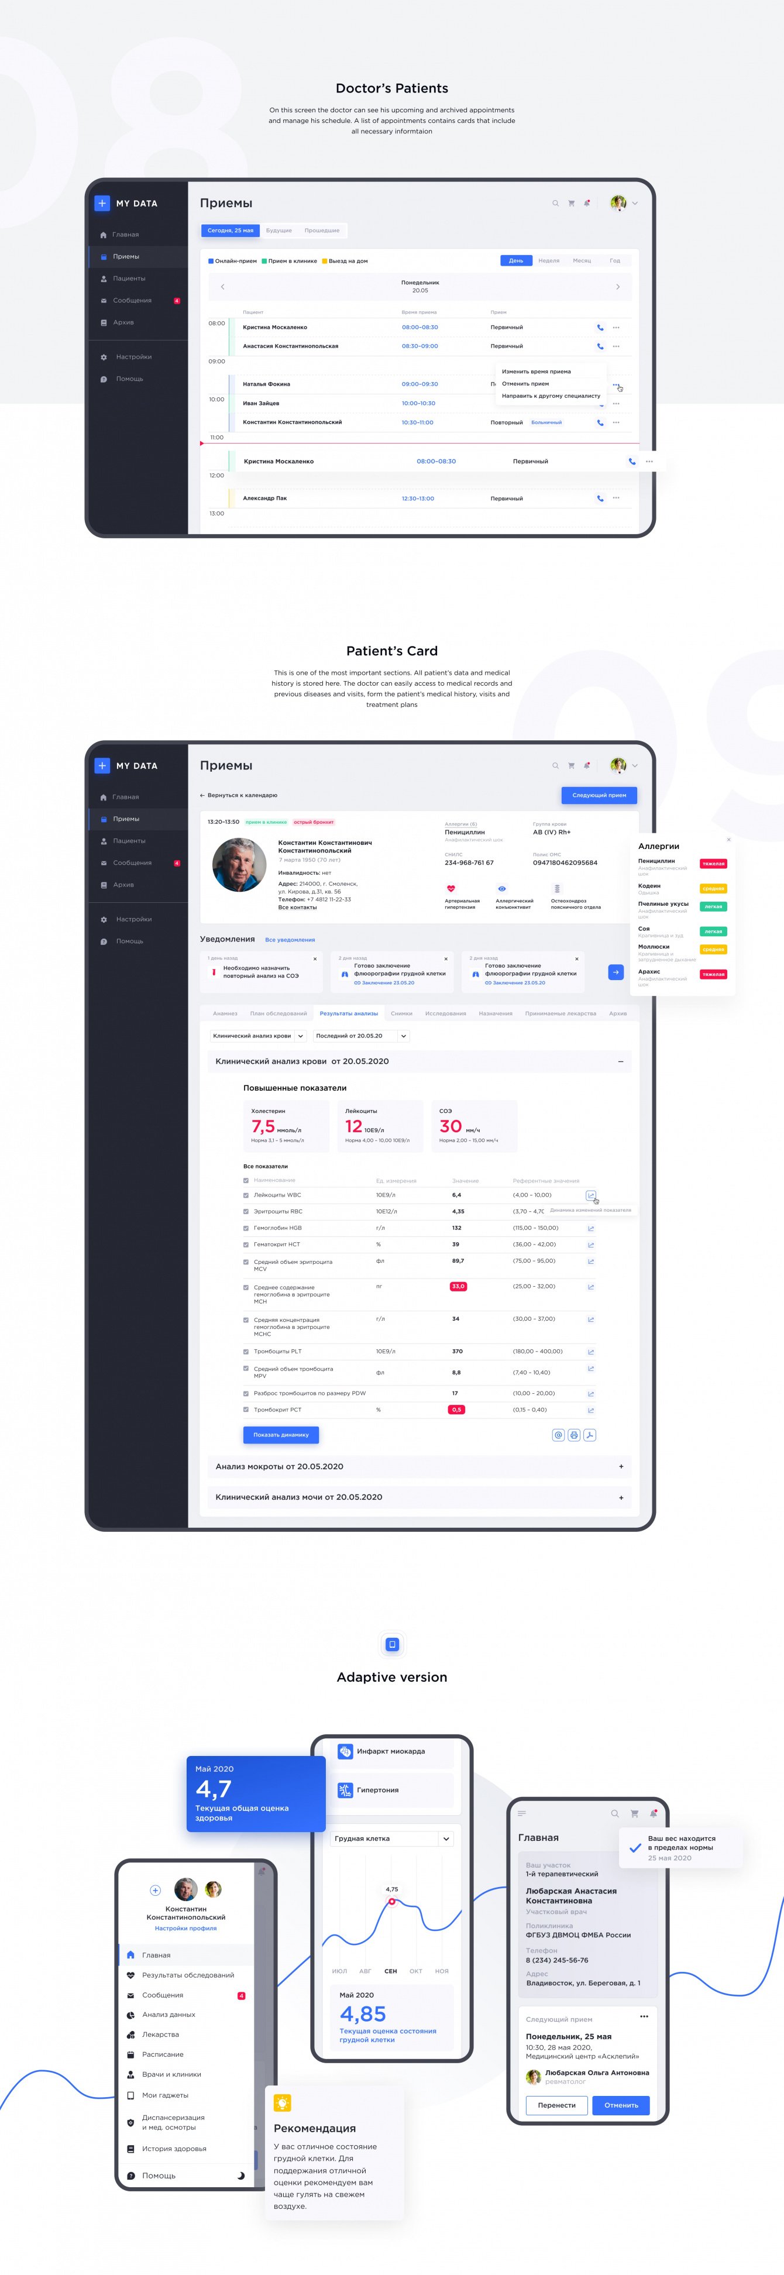Image resolution: width=784 pixels, height=2275 pixels.
Task: Show the dynamics chart icon for Гемоглобин HGB
Action: (591, 1228)
